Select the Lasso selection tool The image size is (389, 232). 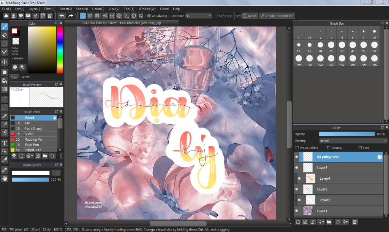5,108
